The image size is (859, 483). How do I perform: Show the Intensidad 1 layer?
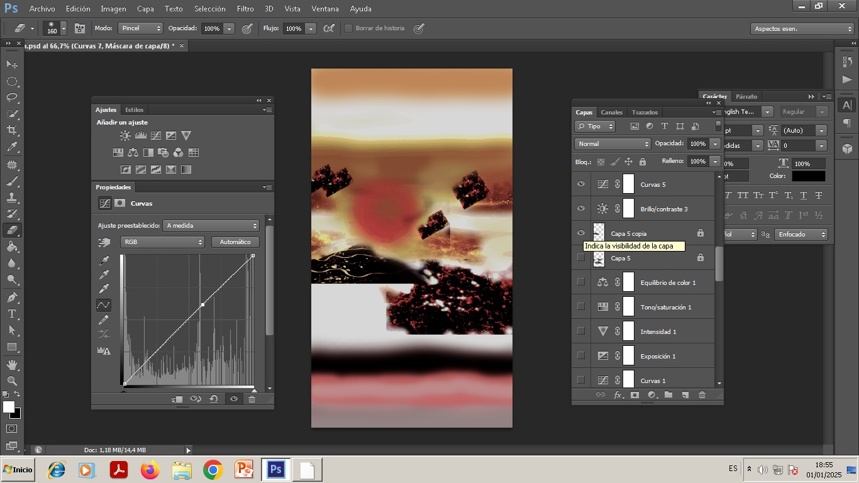pyautogui.click(x=581, y=331)
